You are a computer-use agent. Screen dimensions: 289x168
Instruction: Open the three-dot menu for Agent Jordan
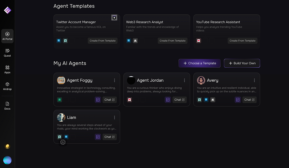pos(184,80)
